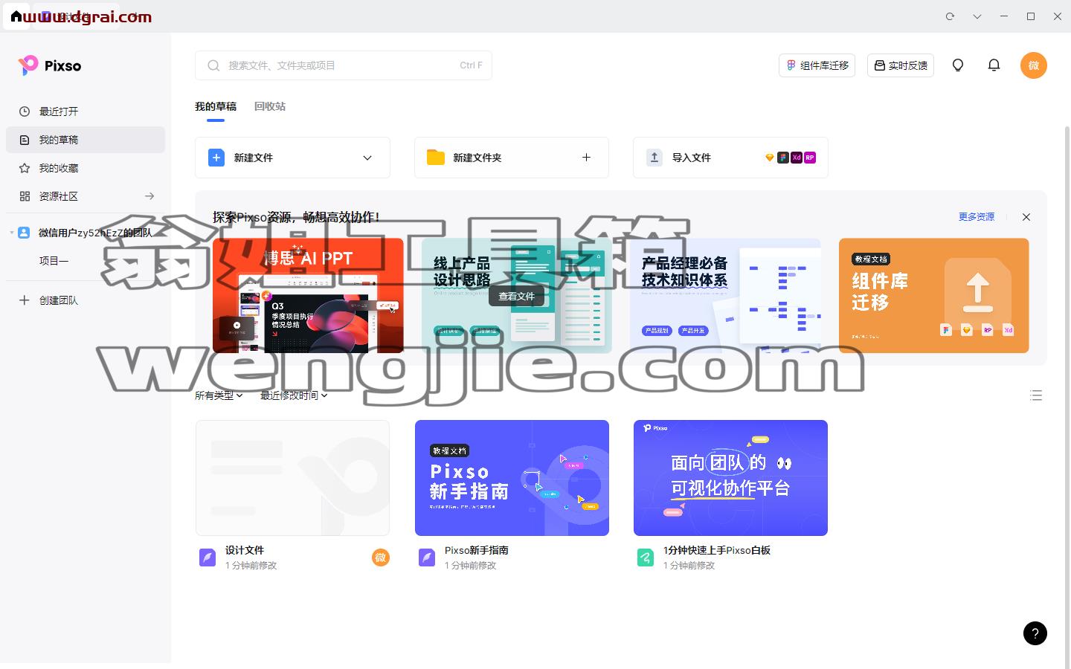Viewport: 1071px width, 669px height.
Task: Switch to 我的草稿 tab
Action: (216, 106)
